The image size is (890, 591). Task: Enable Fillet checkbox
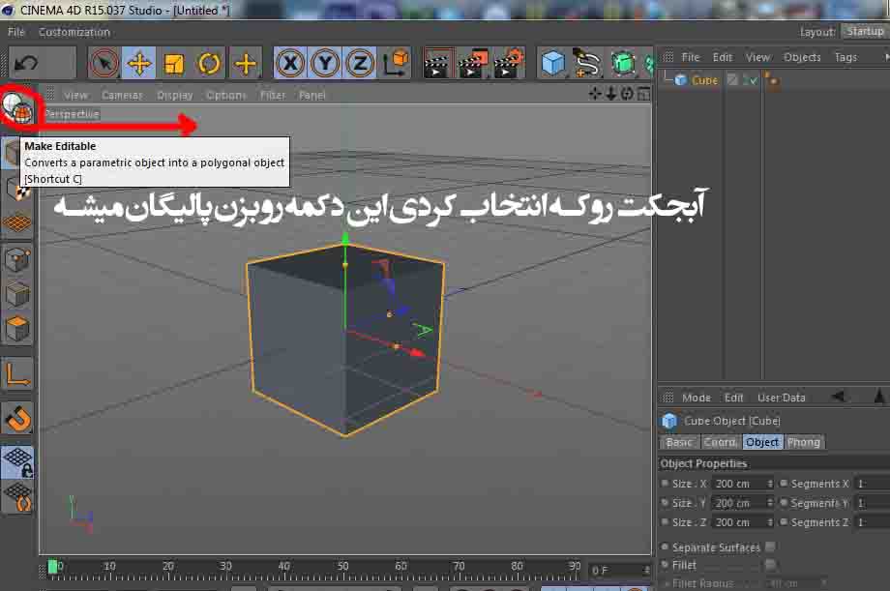click(770, 564)
